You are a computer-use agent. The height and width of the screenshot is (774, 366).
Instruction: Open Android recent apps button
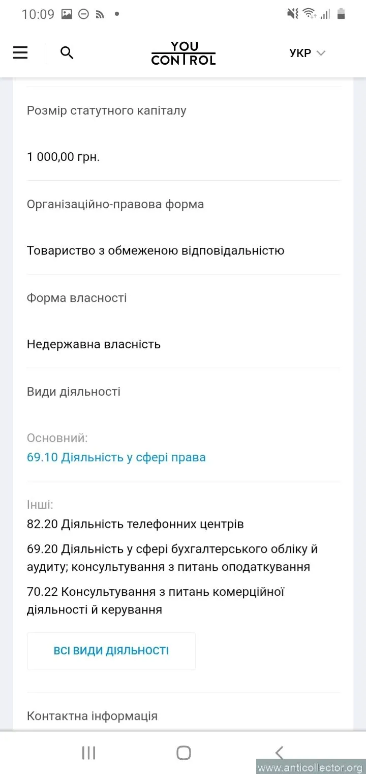(x=89, y=753)
